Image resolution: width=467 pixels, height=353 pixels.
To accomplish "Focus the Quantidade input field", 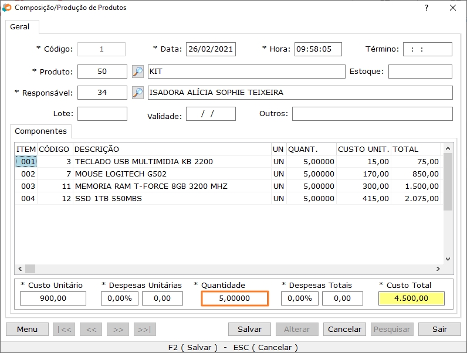I will click(235, 298).
